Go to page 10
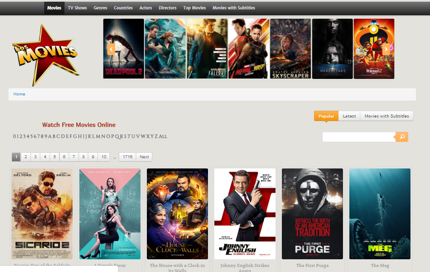The image size is (430, 272). pyautogui.click(x=104, y=157)
